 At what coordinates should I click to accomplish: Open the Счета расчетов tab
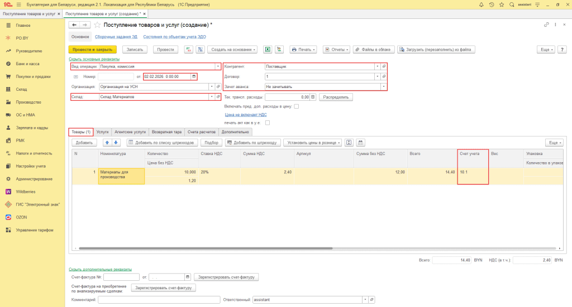pos(202,132)
